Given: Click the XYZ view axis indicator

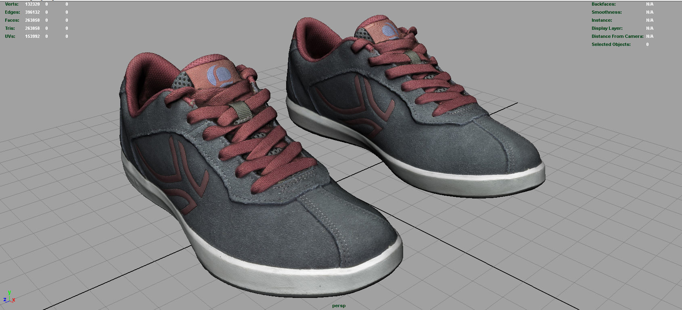Looking at the screenshot, I should click(9, 297).
